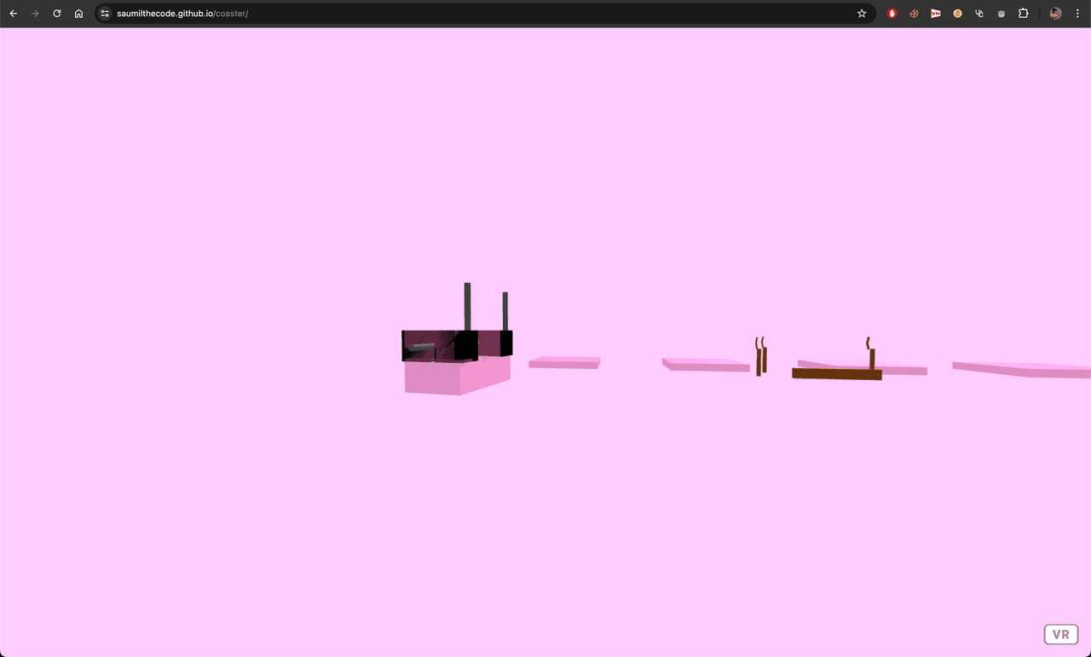Click the address bar URL text
This screenshot has width=1091, height=657.
coord(182,14)
